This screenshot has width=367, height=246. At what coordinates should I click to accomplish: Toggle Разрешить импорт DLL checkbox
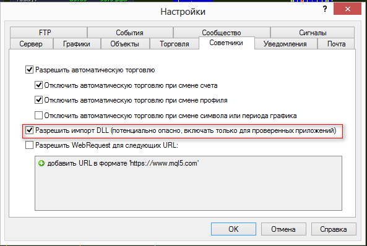coord(29,130)
